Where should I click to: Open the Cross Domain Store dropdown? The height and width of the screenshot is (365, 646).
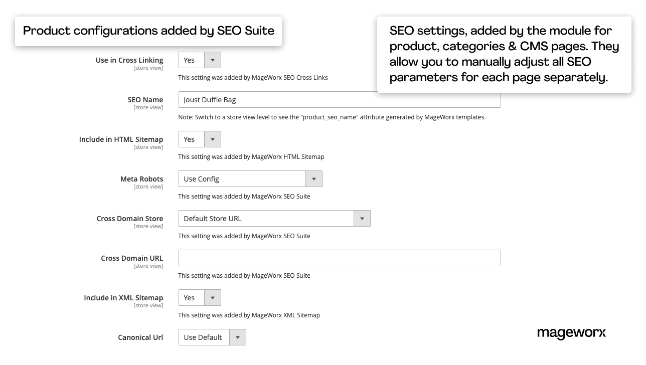[362, 218]
